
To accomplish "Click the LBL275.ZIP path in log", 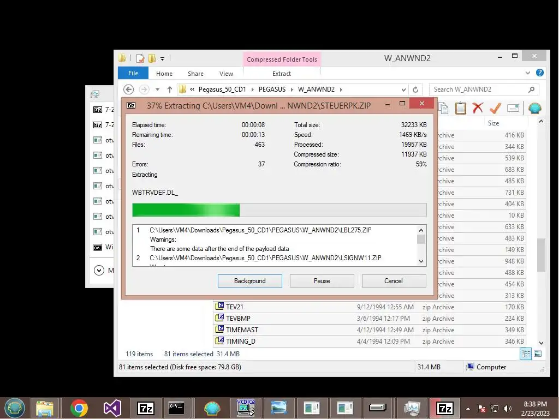I will coord(260,230).
